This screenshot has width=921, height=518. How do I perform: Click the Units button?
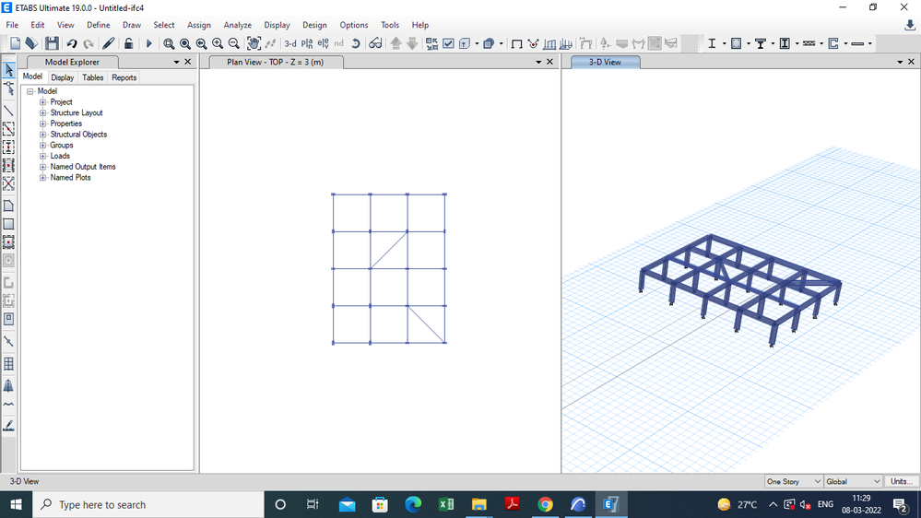pos(901,481)
